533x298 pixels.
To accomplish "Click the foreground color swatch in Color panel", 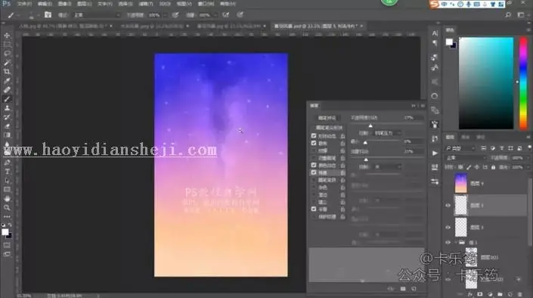I will (x=449, y=42).
